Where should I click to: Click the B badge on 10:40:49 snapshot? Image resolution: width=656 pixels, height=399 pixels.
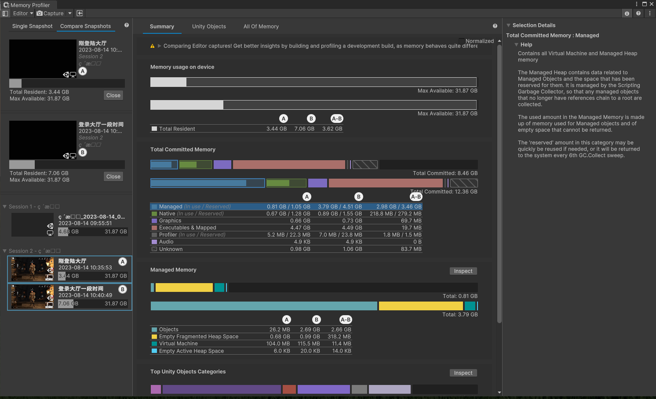point(123,289)
